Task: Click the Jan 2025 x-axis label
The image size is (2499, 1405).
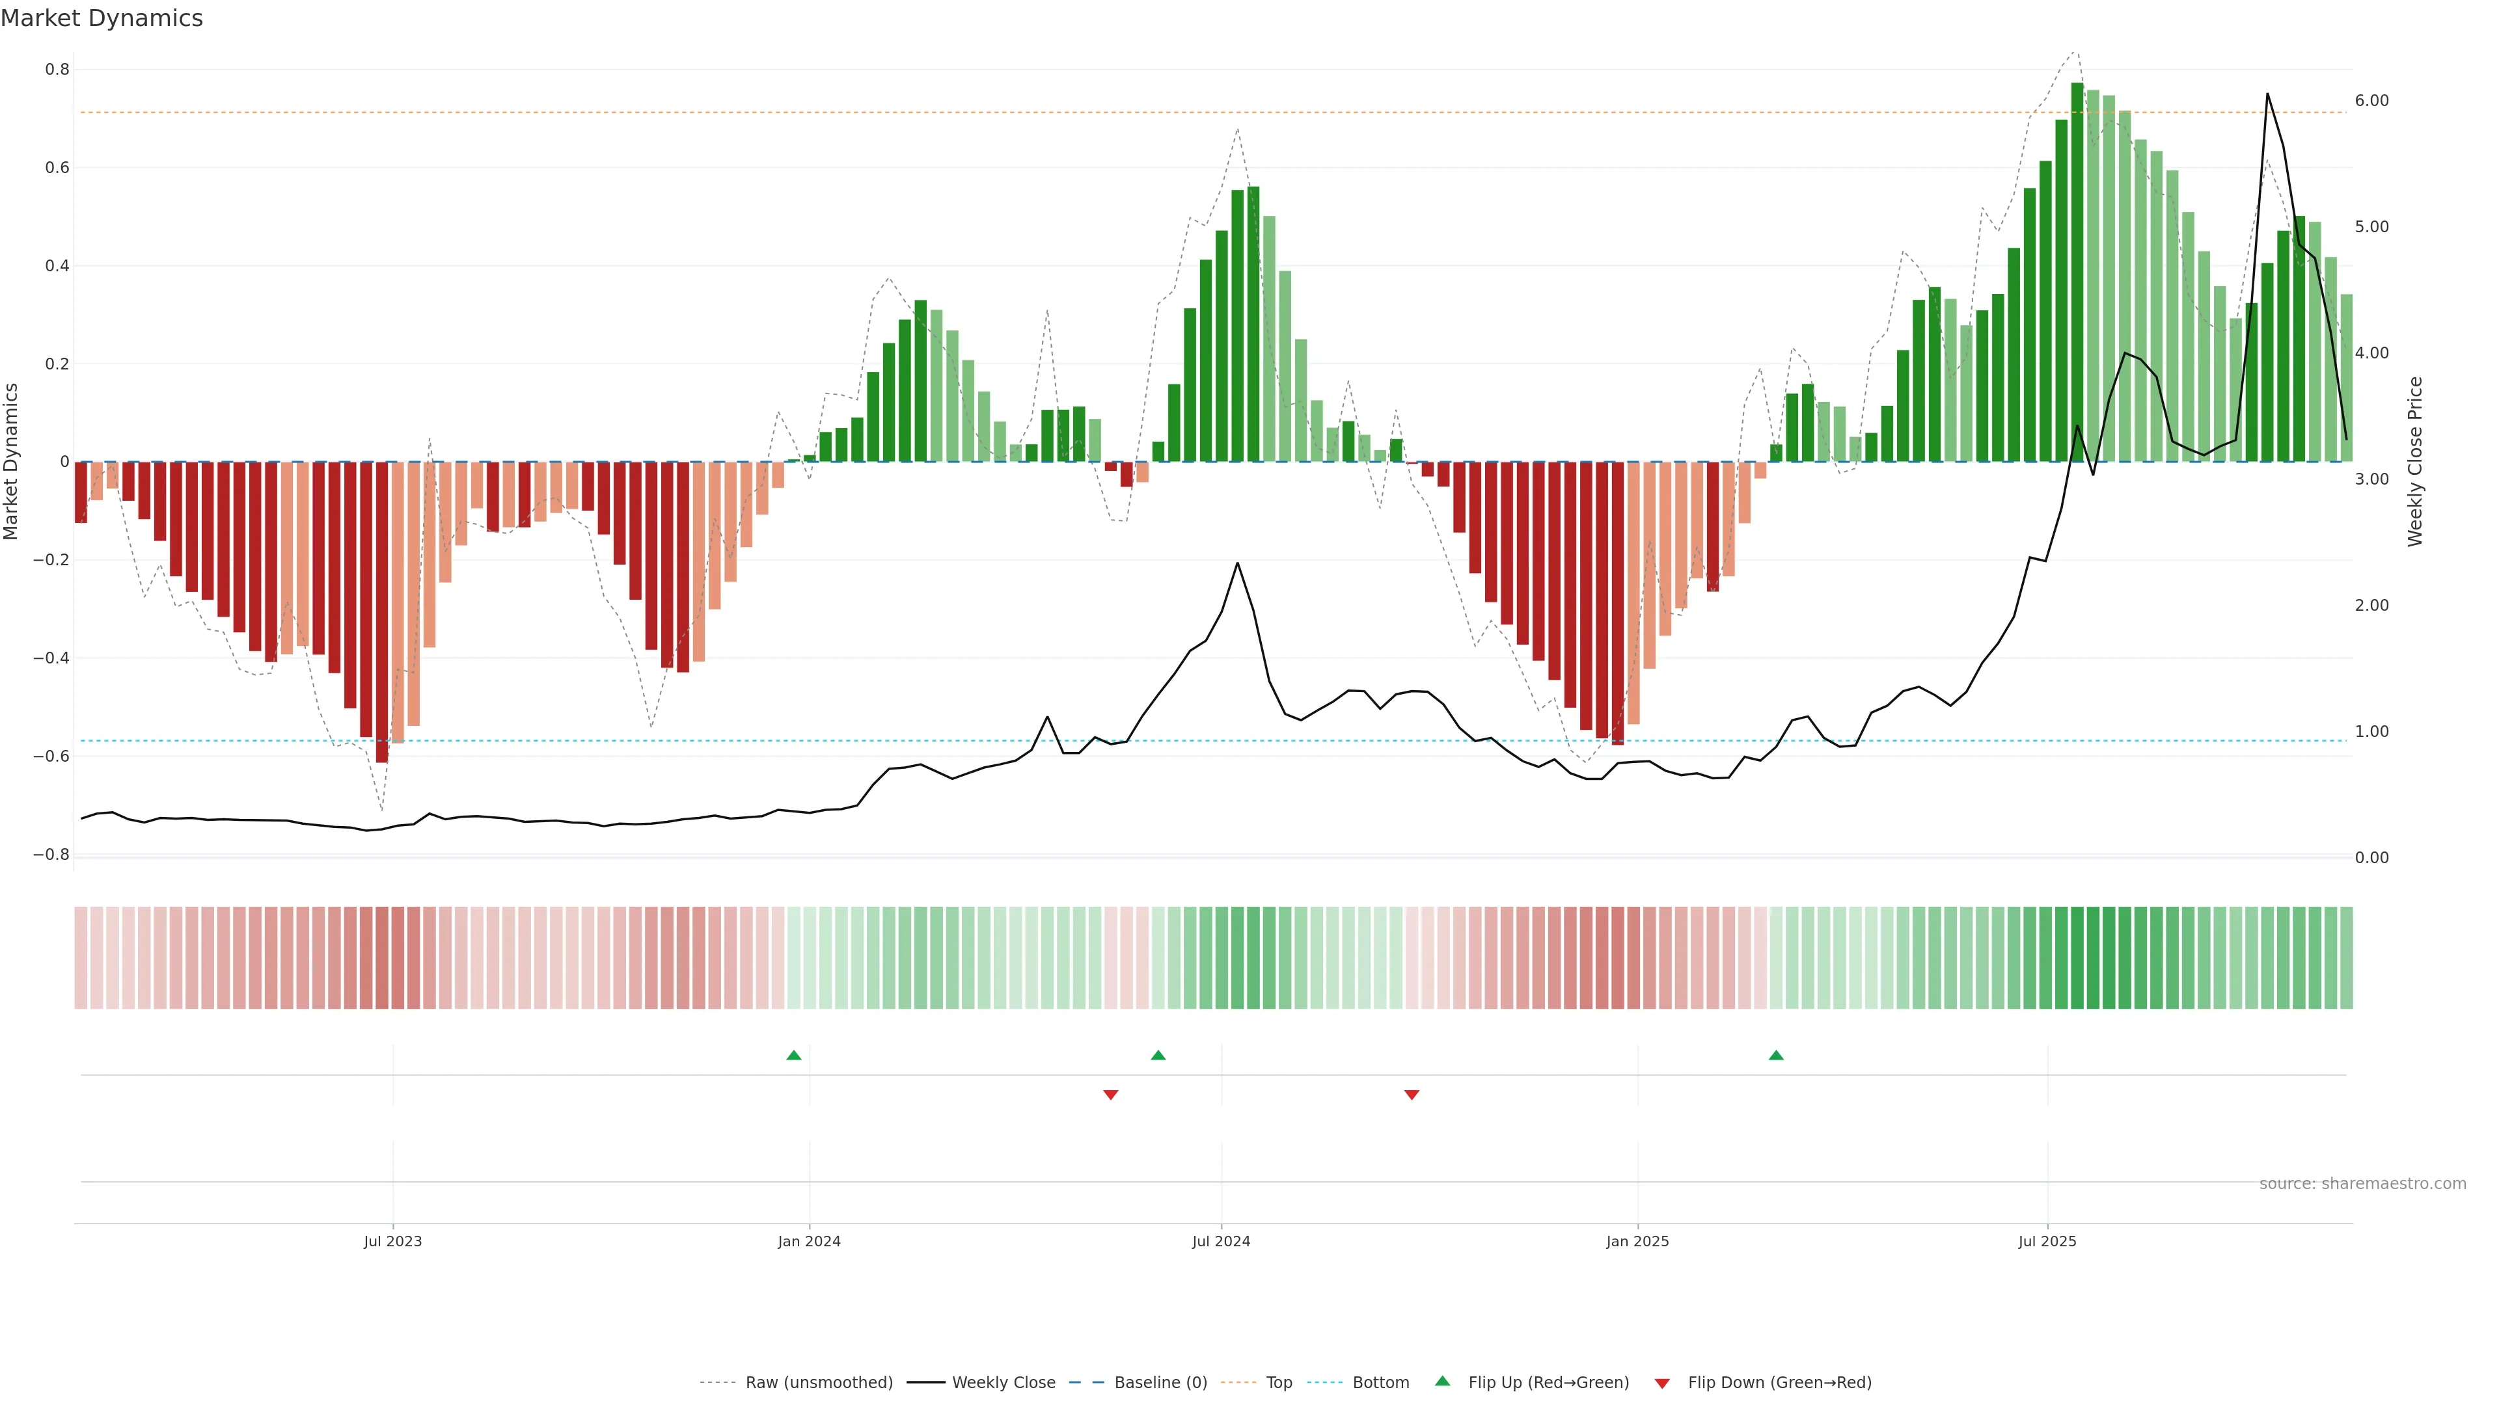Action: pos(1637,1241)
